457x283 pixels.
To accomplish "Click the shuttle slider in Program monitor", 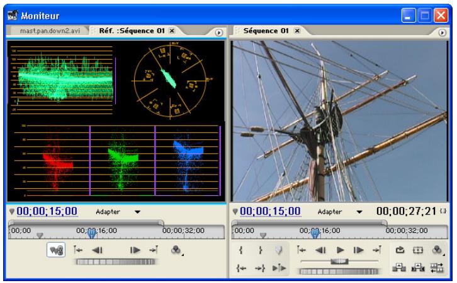I will point(339,261).
